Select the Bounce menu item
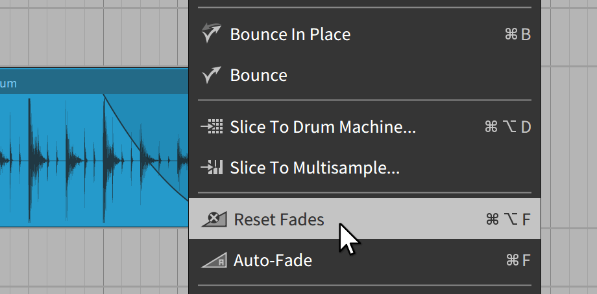597x294 pixels. point(258,76)
